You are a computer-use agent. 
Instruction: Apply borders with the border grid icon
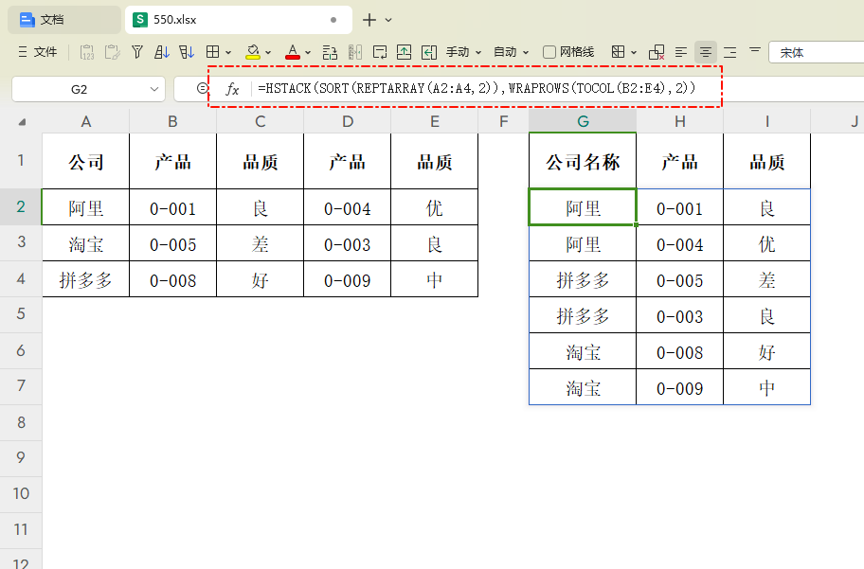tap(213, 52)
